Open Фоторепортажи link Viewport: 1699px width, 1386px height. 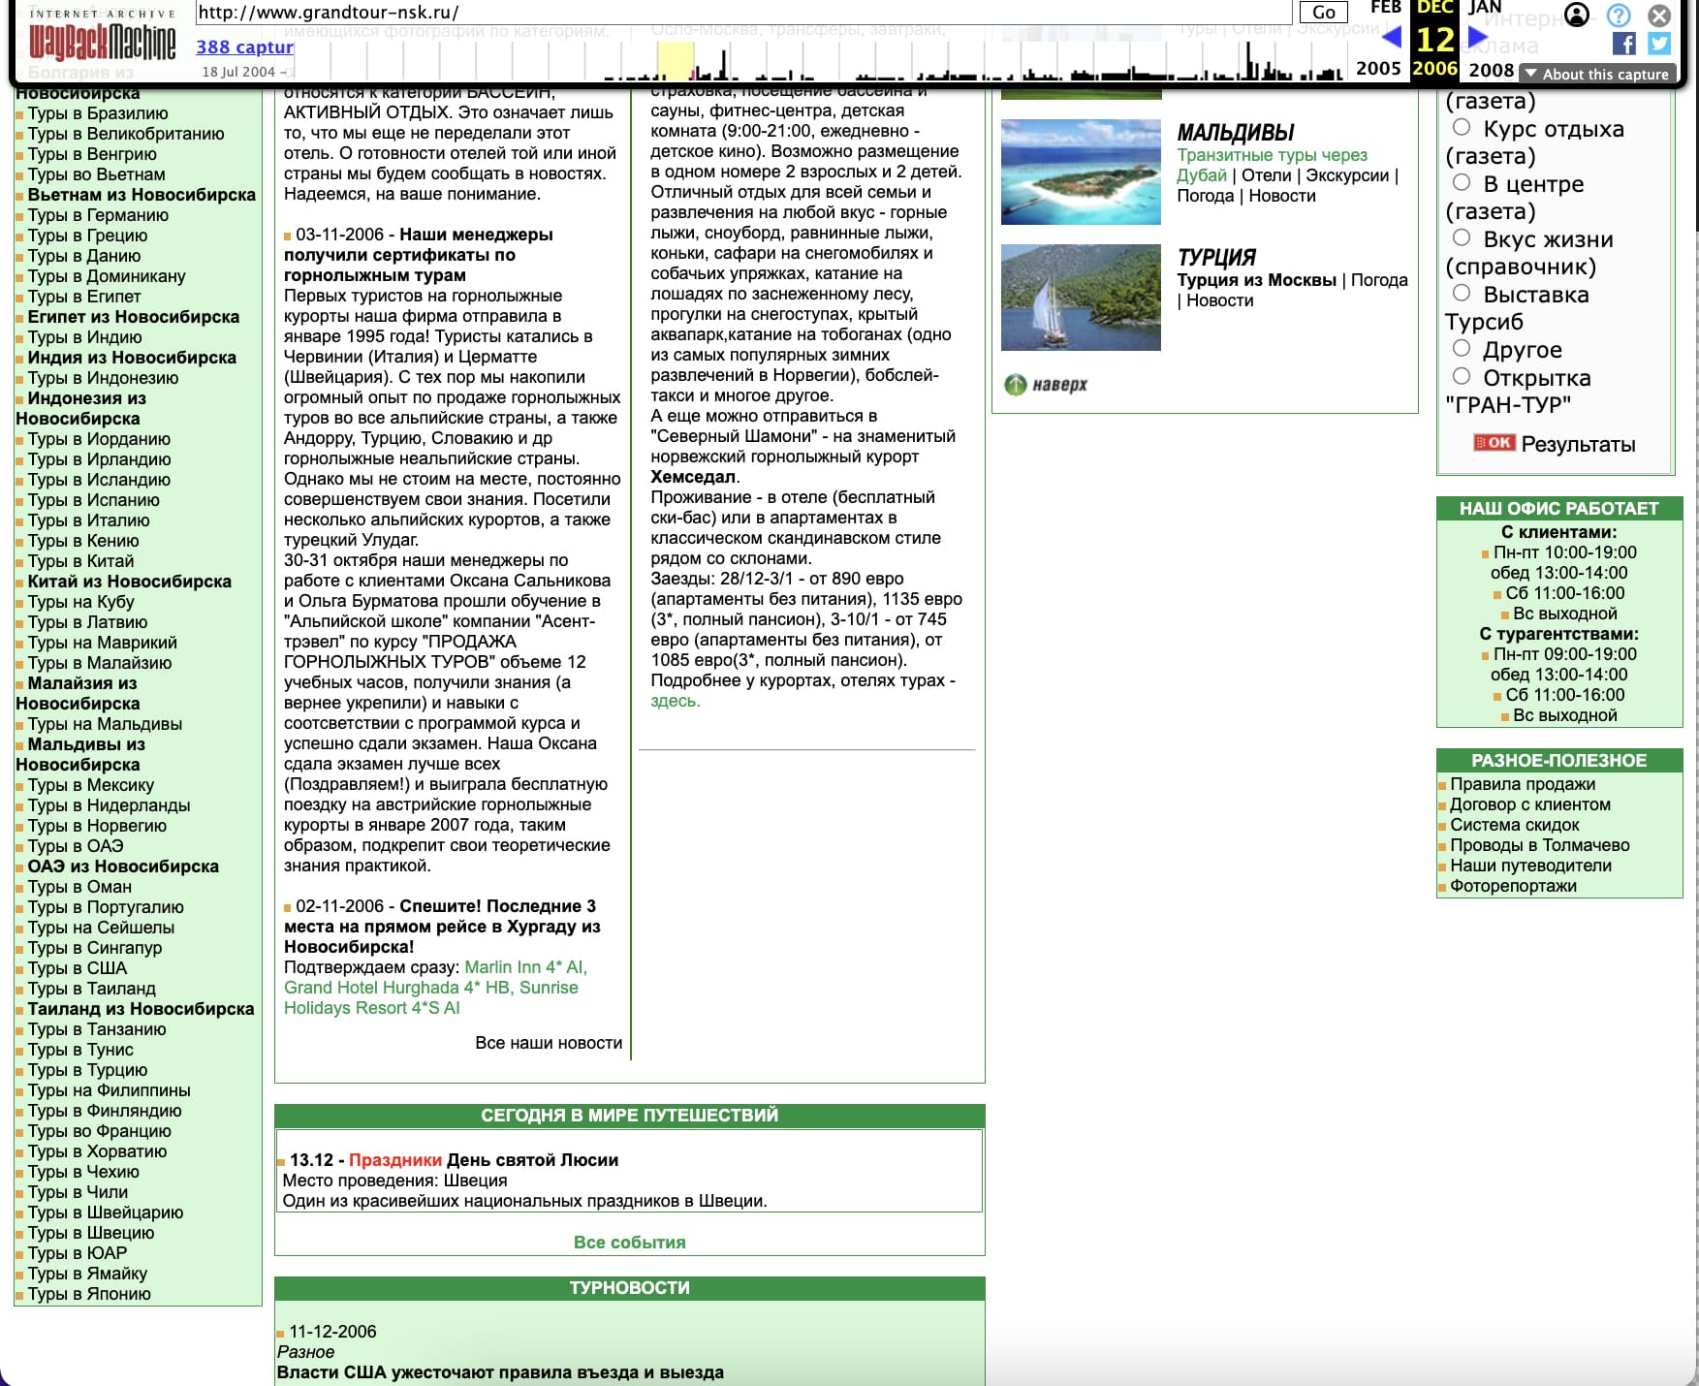click(x=1513, y=886)
